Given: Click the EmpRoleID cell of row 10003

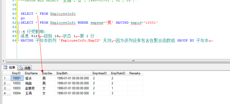Looking at the screenshot, I should click(x=119, y=88).
